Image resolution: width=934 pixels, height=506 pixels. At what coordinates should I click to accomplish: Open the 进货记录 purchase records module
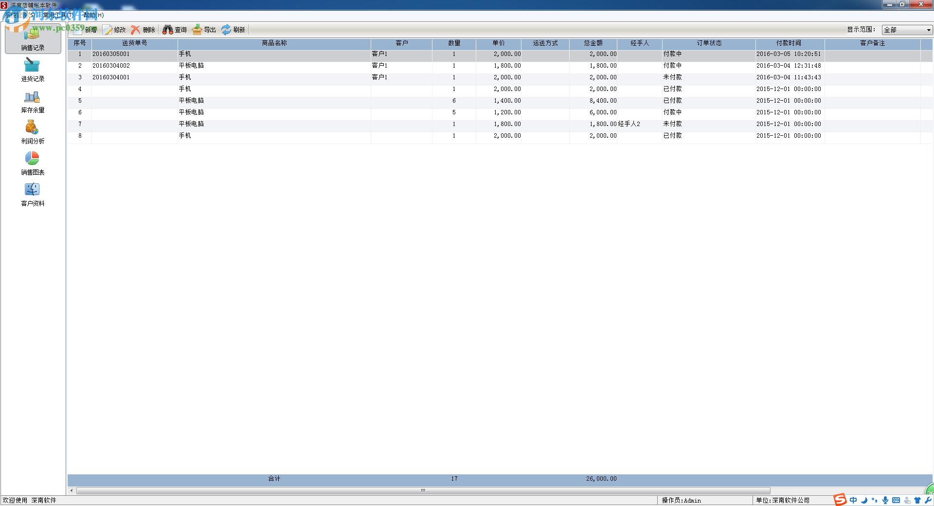(33, 70)
